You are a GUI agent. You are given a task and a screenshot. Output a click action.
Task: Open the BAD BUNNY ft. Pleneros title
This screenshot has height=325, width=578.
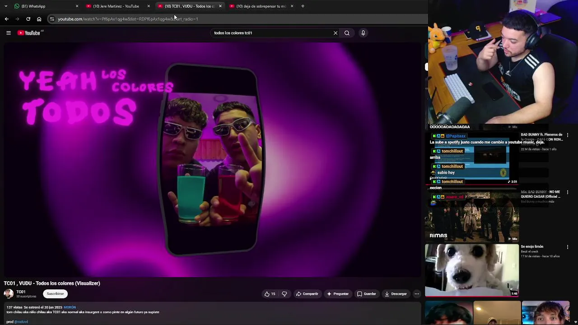point(541,137)
